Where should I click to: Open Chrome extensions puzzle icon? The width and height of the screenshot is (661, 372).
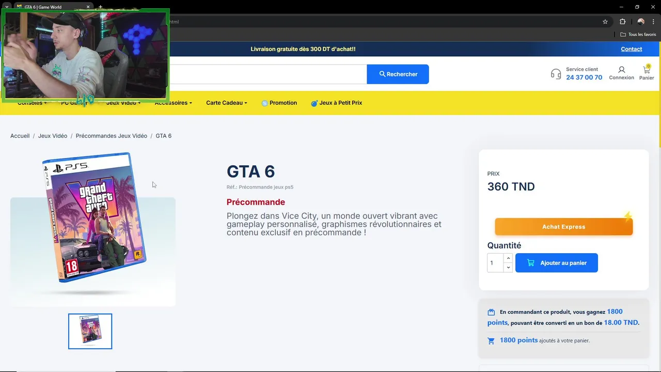tap(622, 22)
